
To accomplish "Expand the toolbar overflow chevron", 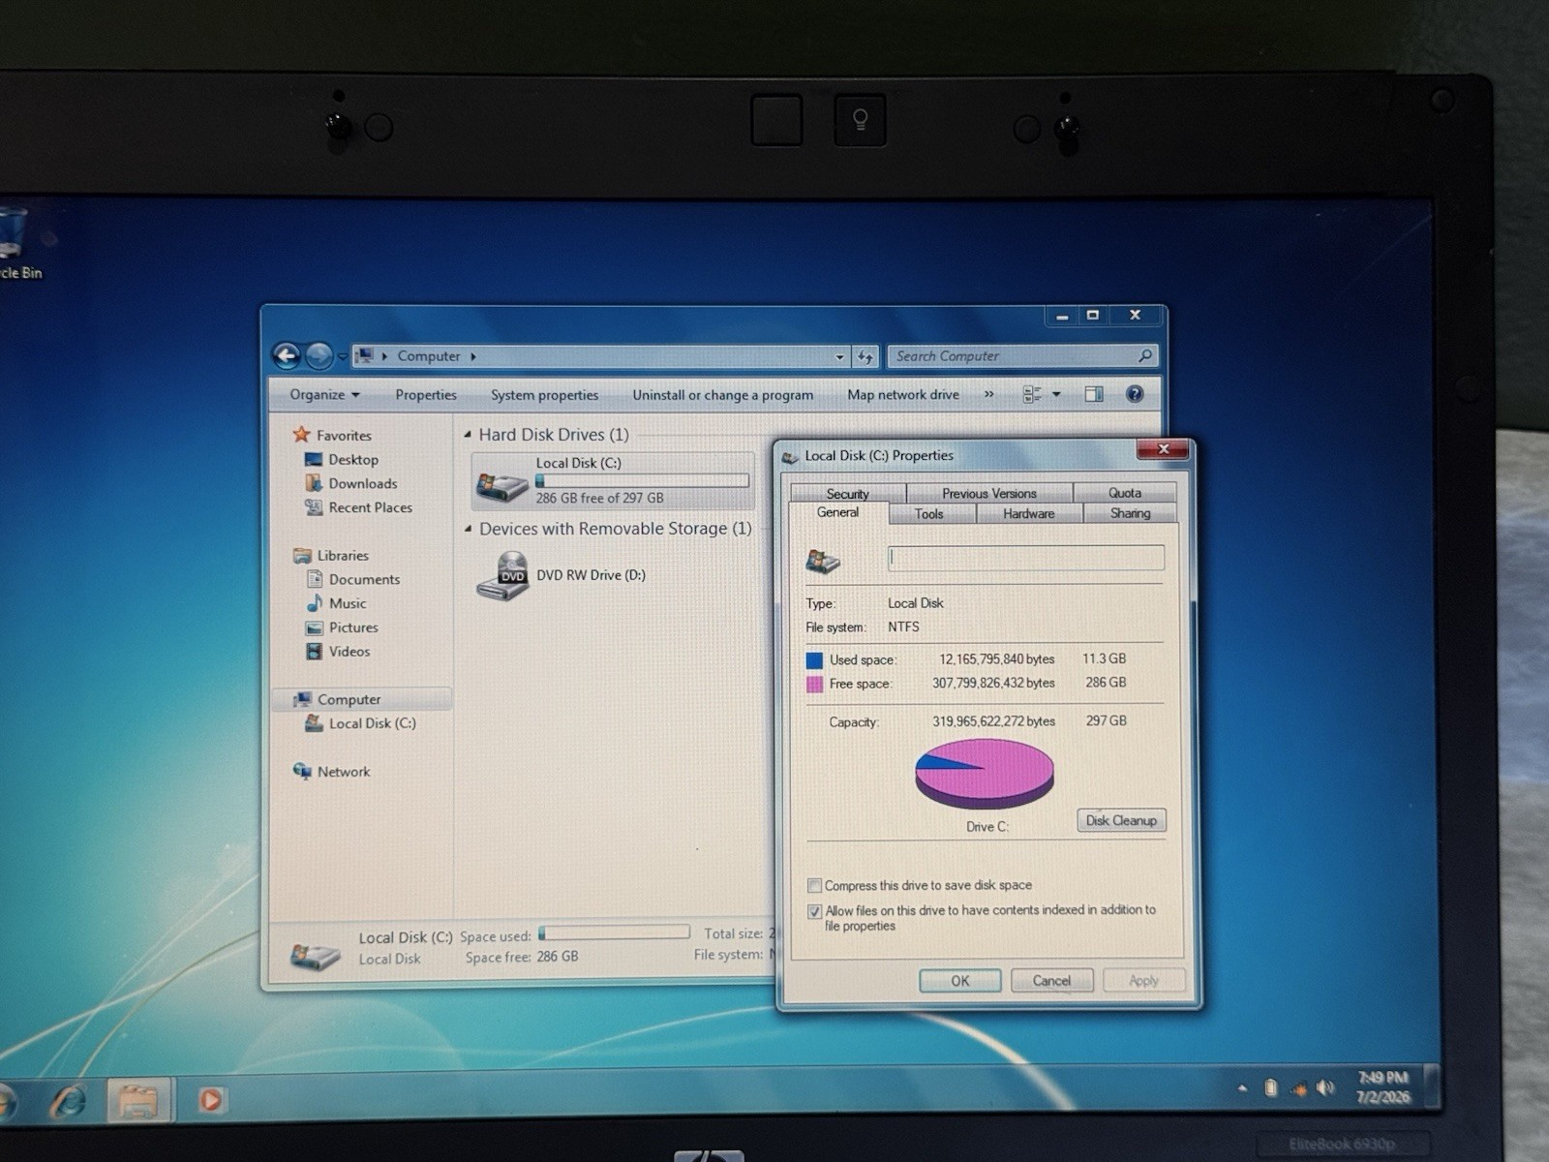I will (988, 394).
